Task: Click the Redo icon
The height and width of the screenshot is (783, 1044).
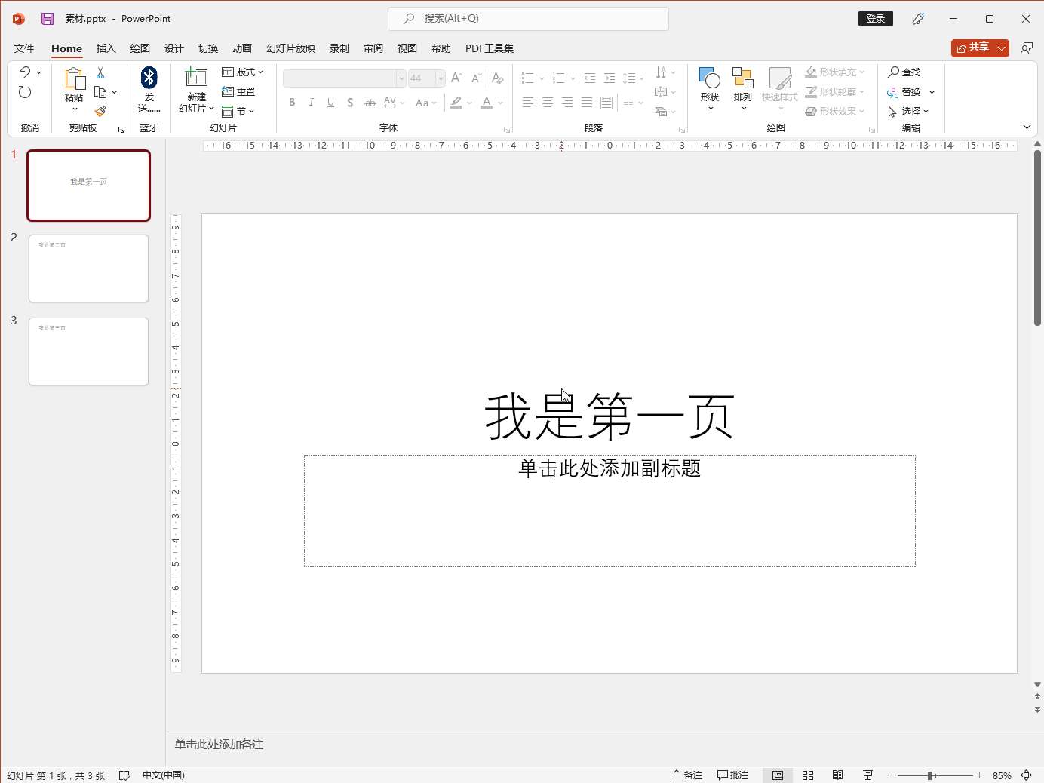Action: click(25, 92)
